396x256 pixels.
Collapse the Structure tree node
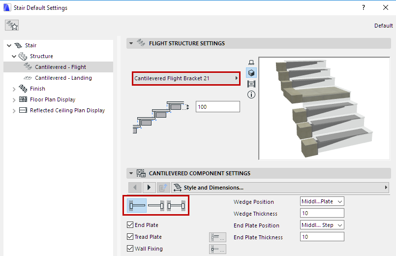pos(14,56)
